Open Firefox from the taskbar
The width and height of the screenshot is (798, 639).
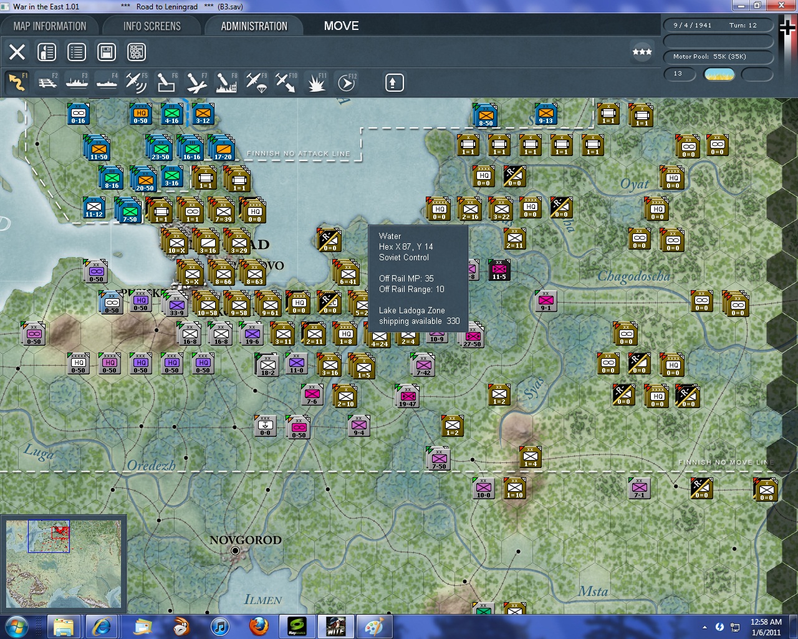click(x=257, y=627)
